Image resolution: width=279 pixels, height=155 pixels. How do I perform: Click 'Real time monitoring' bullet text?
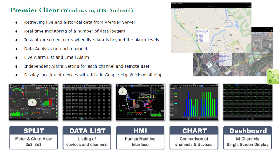pyautogui.click(x=75, y=31)
